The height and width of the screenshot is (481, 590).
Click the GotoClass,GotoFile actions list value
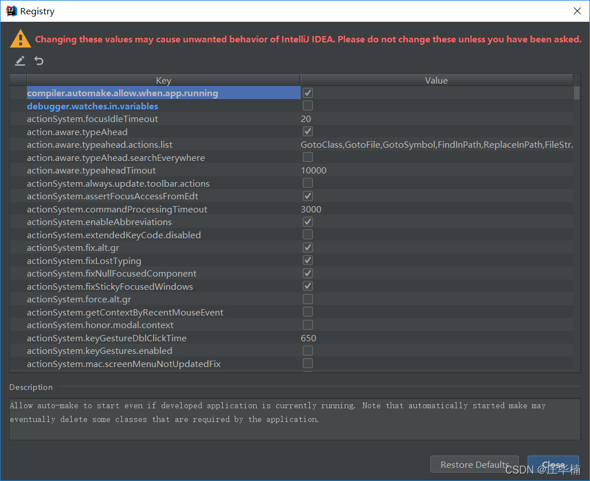(437, 144)
